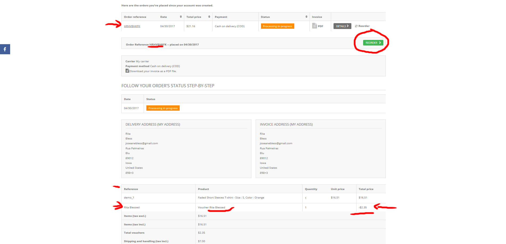Click Processing in progress badge in status history
The width and height of the screenshot is (506, 244).
point(163,108)
